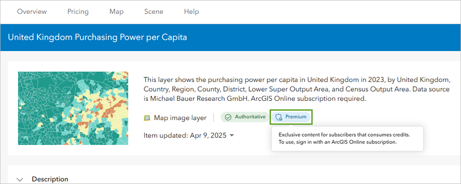Image resolution: width=461 pixels, height=184 pixels.
Task: Open the Help tab
Action: (x=192, y=11)
